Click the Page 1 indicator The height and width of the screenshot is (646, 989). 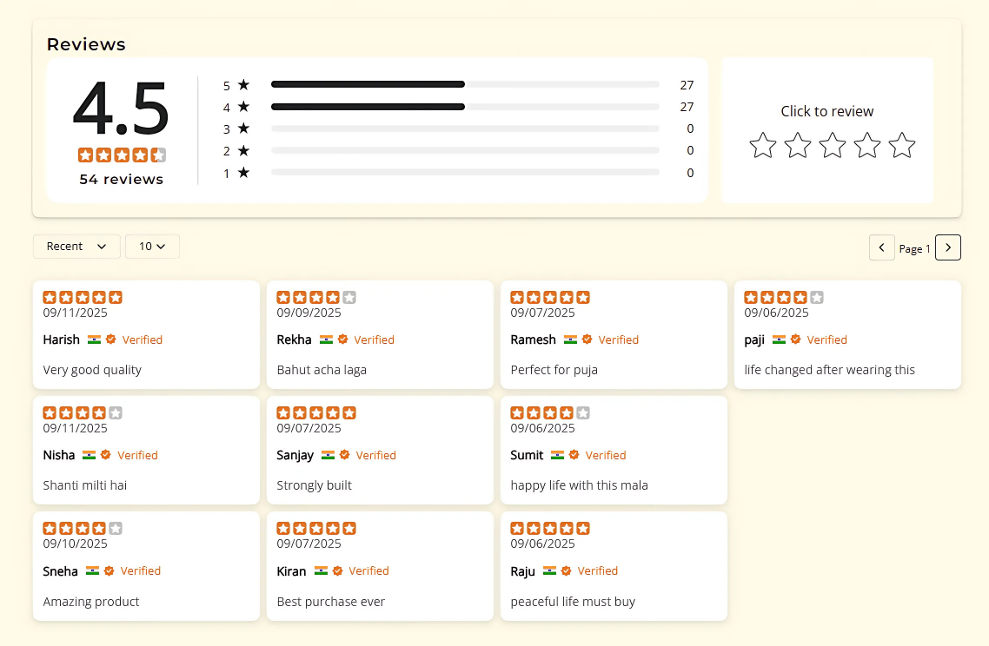coord(914,248)
